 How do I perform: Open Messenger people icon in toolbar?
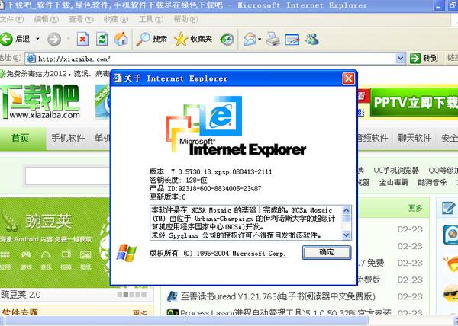tap(312, 39)
